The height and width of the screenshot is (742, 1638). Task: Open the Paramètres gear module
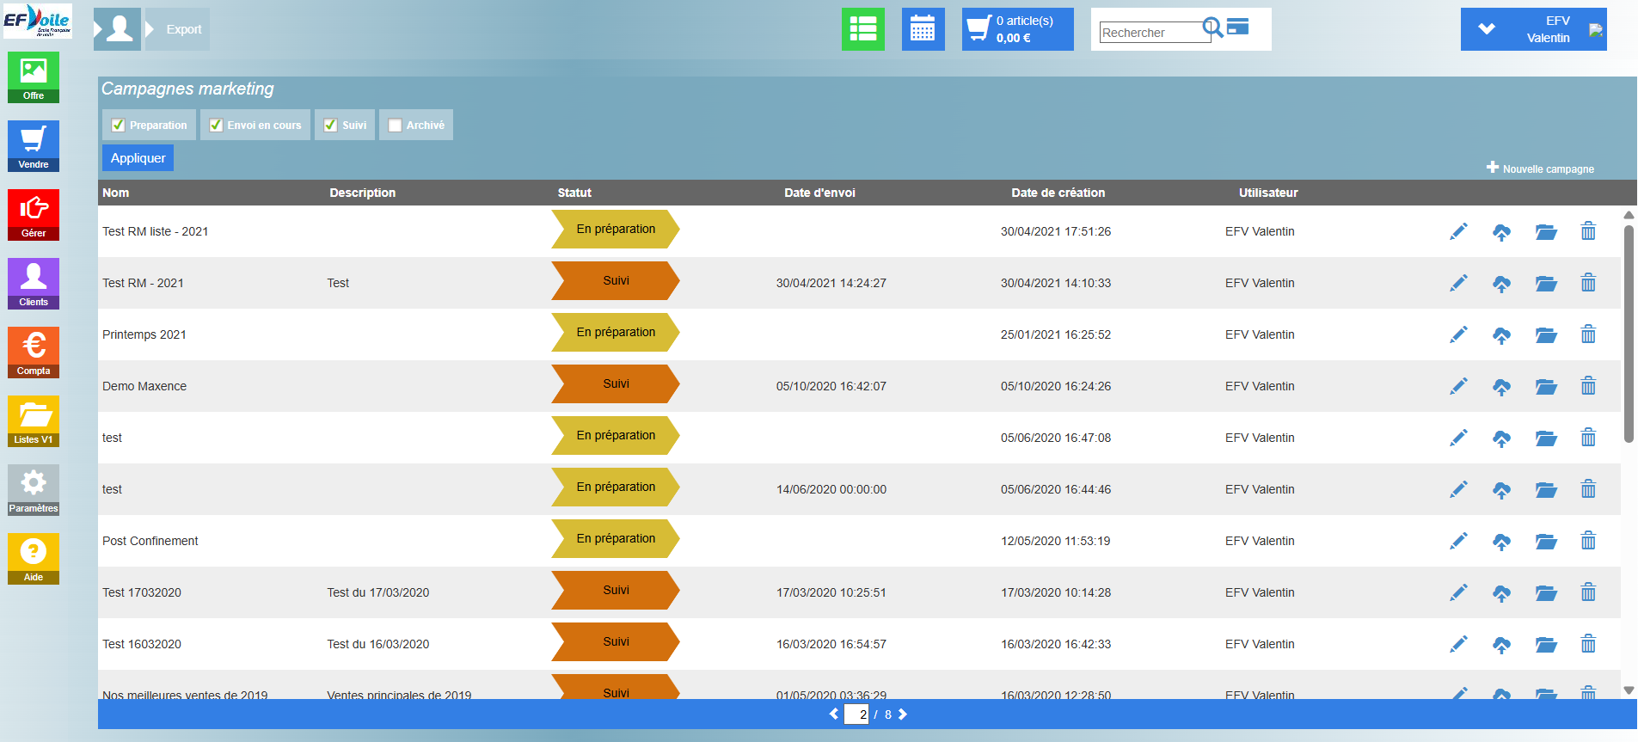coord(34,490)
